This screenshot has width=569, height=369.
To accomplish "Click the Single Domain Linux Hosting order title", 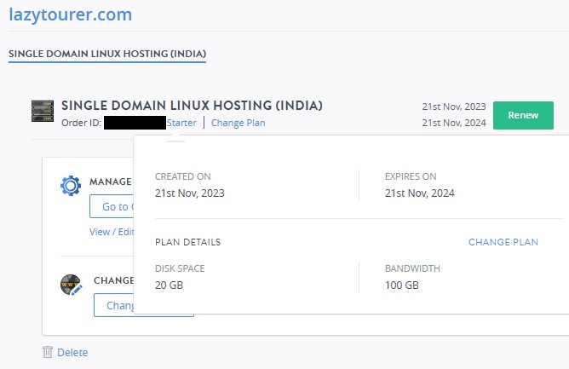I will [192, 106].
